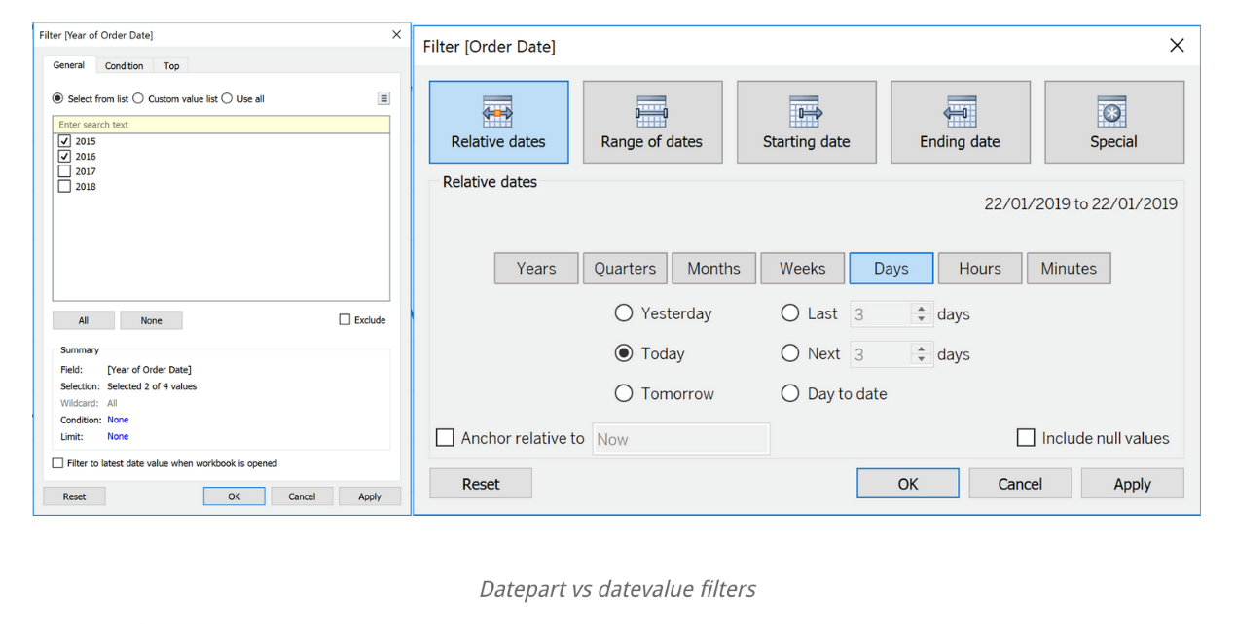Open the blue Condition None link
Viewport: 1236px width, 624px height.
point(118,420)
